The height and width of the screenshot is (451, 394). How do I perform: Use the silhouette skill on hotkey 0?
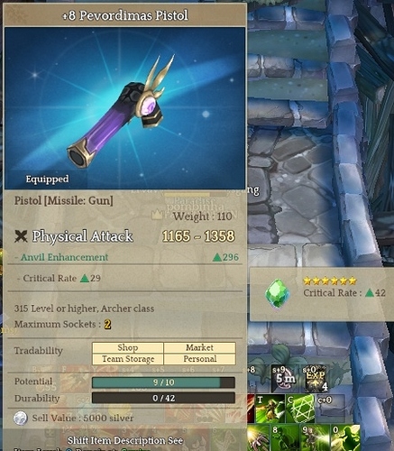tap(345, 437)
